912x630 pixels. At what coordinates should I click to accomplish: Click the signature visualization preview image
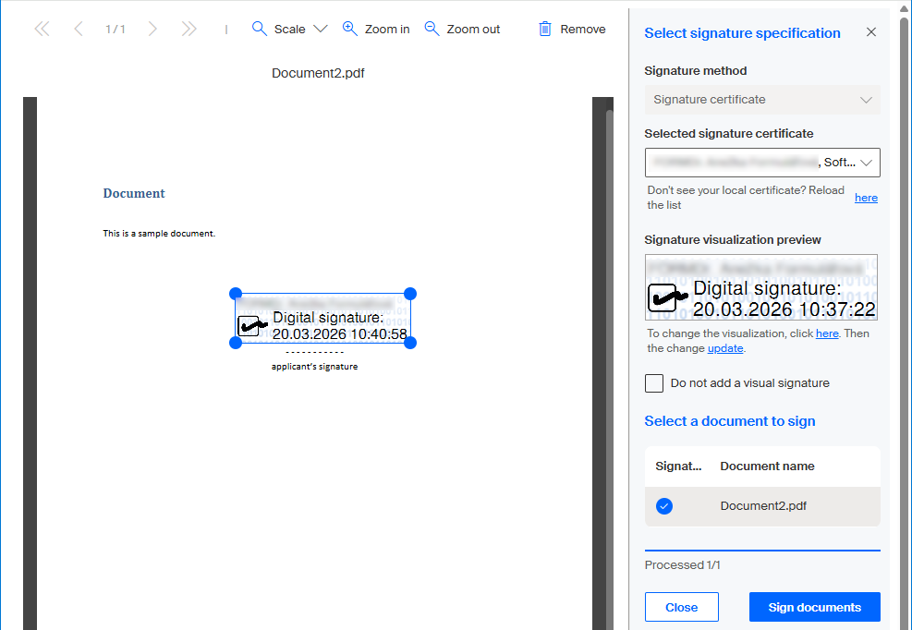click(761, 287)
